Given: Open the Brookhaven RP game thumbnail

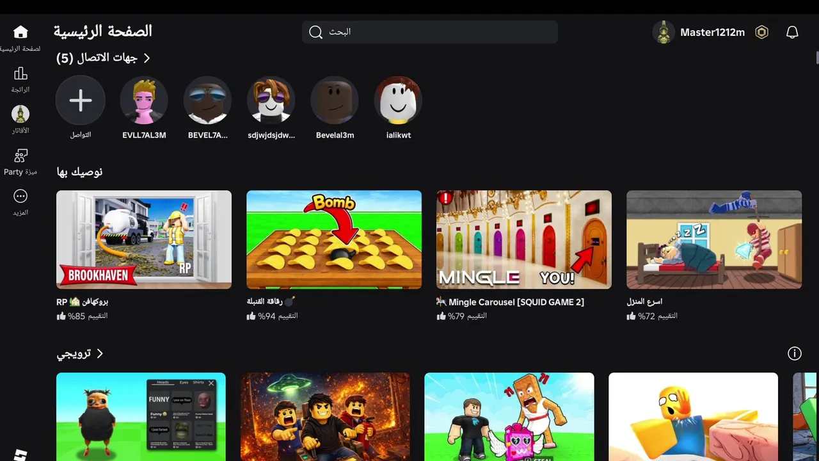Looking at the screenshot, I should point(144,239).
